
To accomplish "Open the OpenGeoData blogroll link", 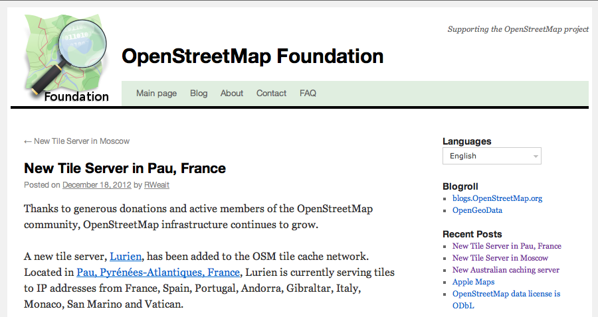I will point(477,210).
